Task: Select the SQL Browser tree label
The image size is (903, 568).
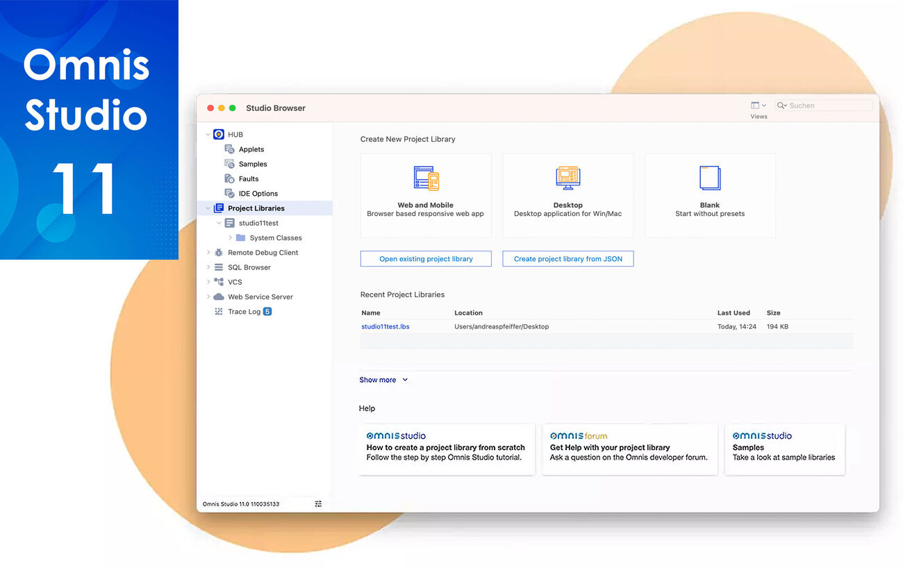Action: (x=249, y=267)
